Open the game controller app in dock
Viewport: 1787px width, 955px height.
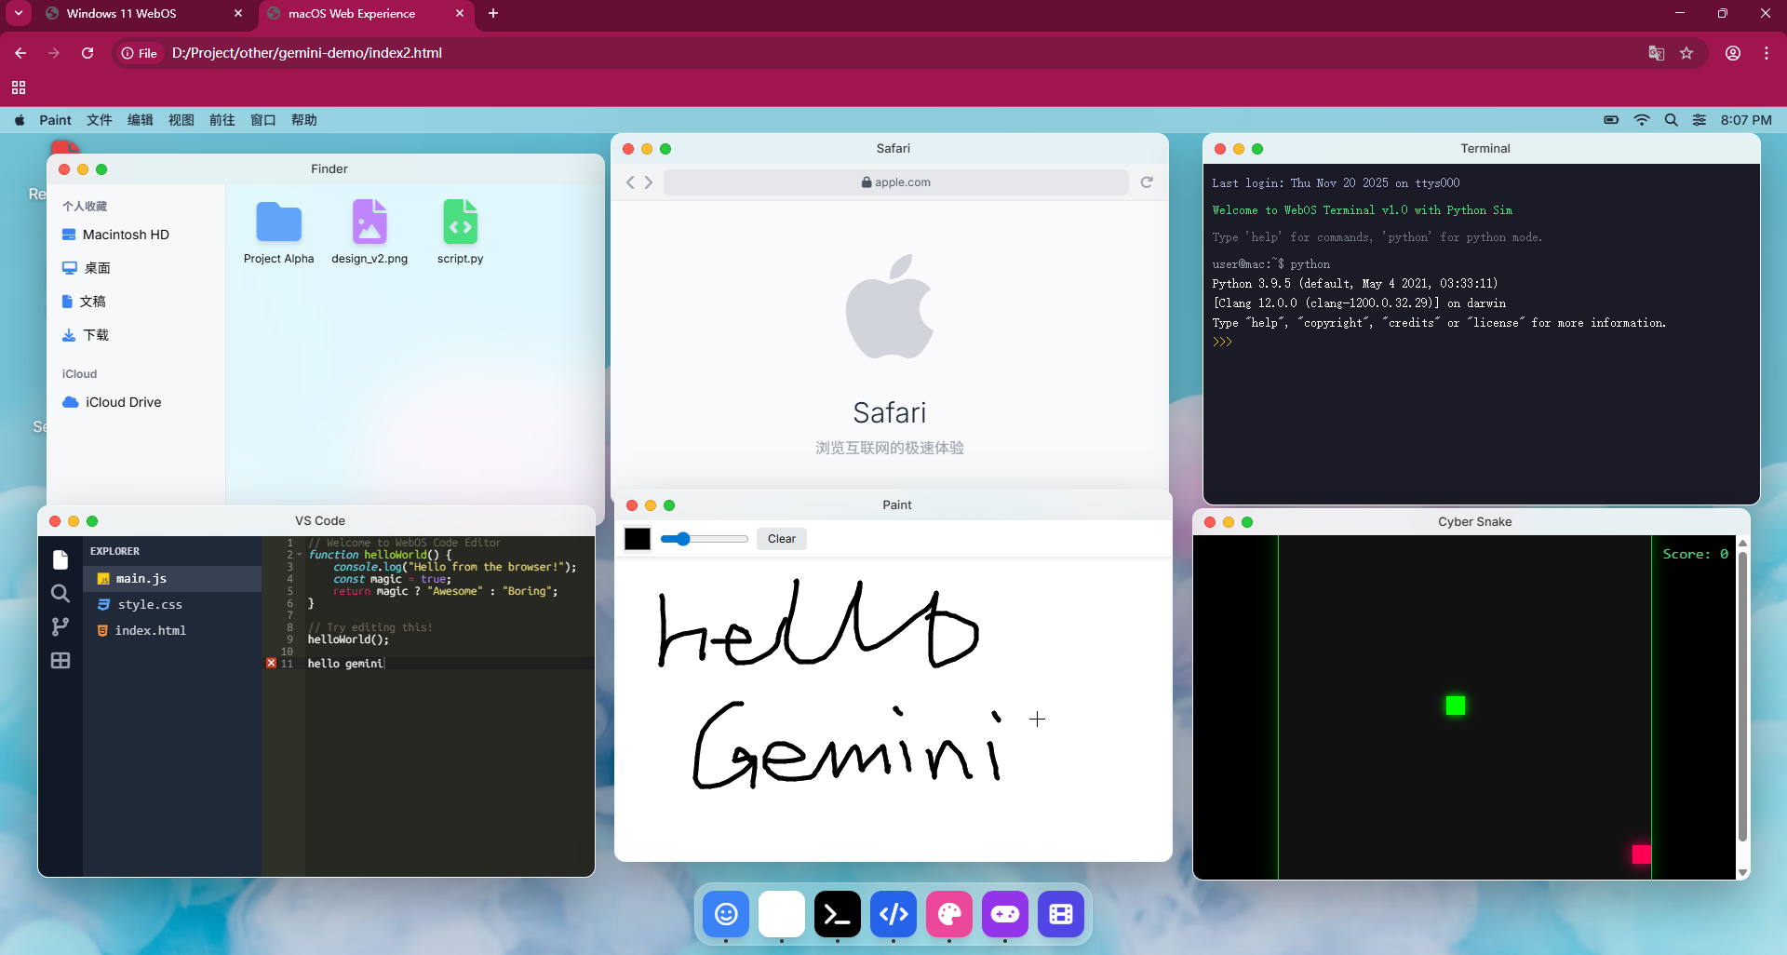click(x=1004, y=914)
